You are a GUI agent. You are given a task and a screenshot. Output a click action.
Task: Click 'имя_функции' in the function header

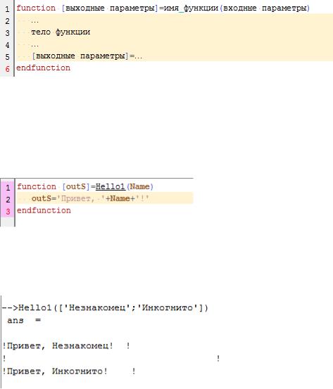pyautogui.click(x=191, y=8)
